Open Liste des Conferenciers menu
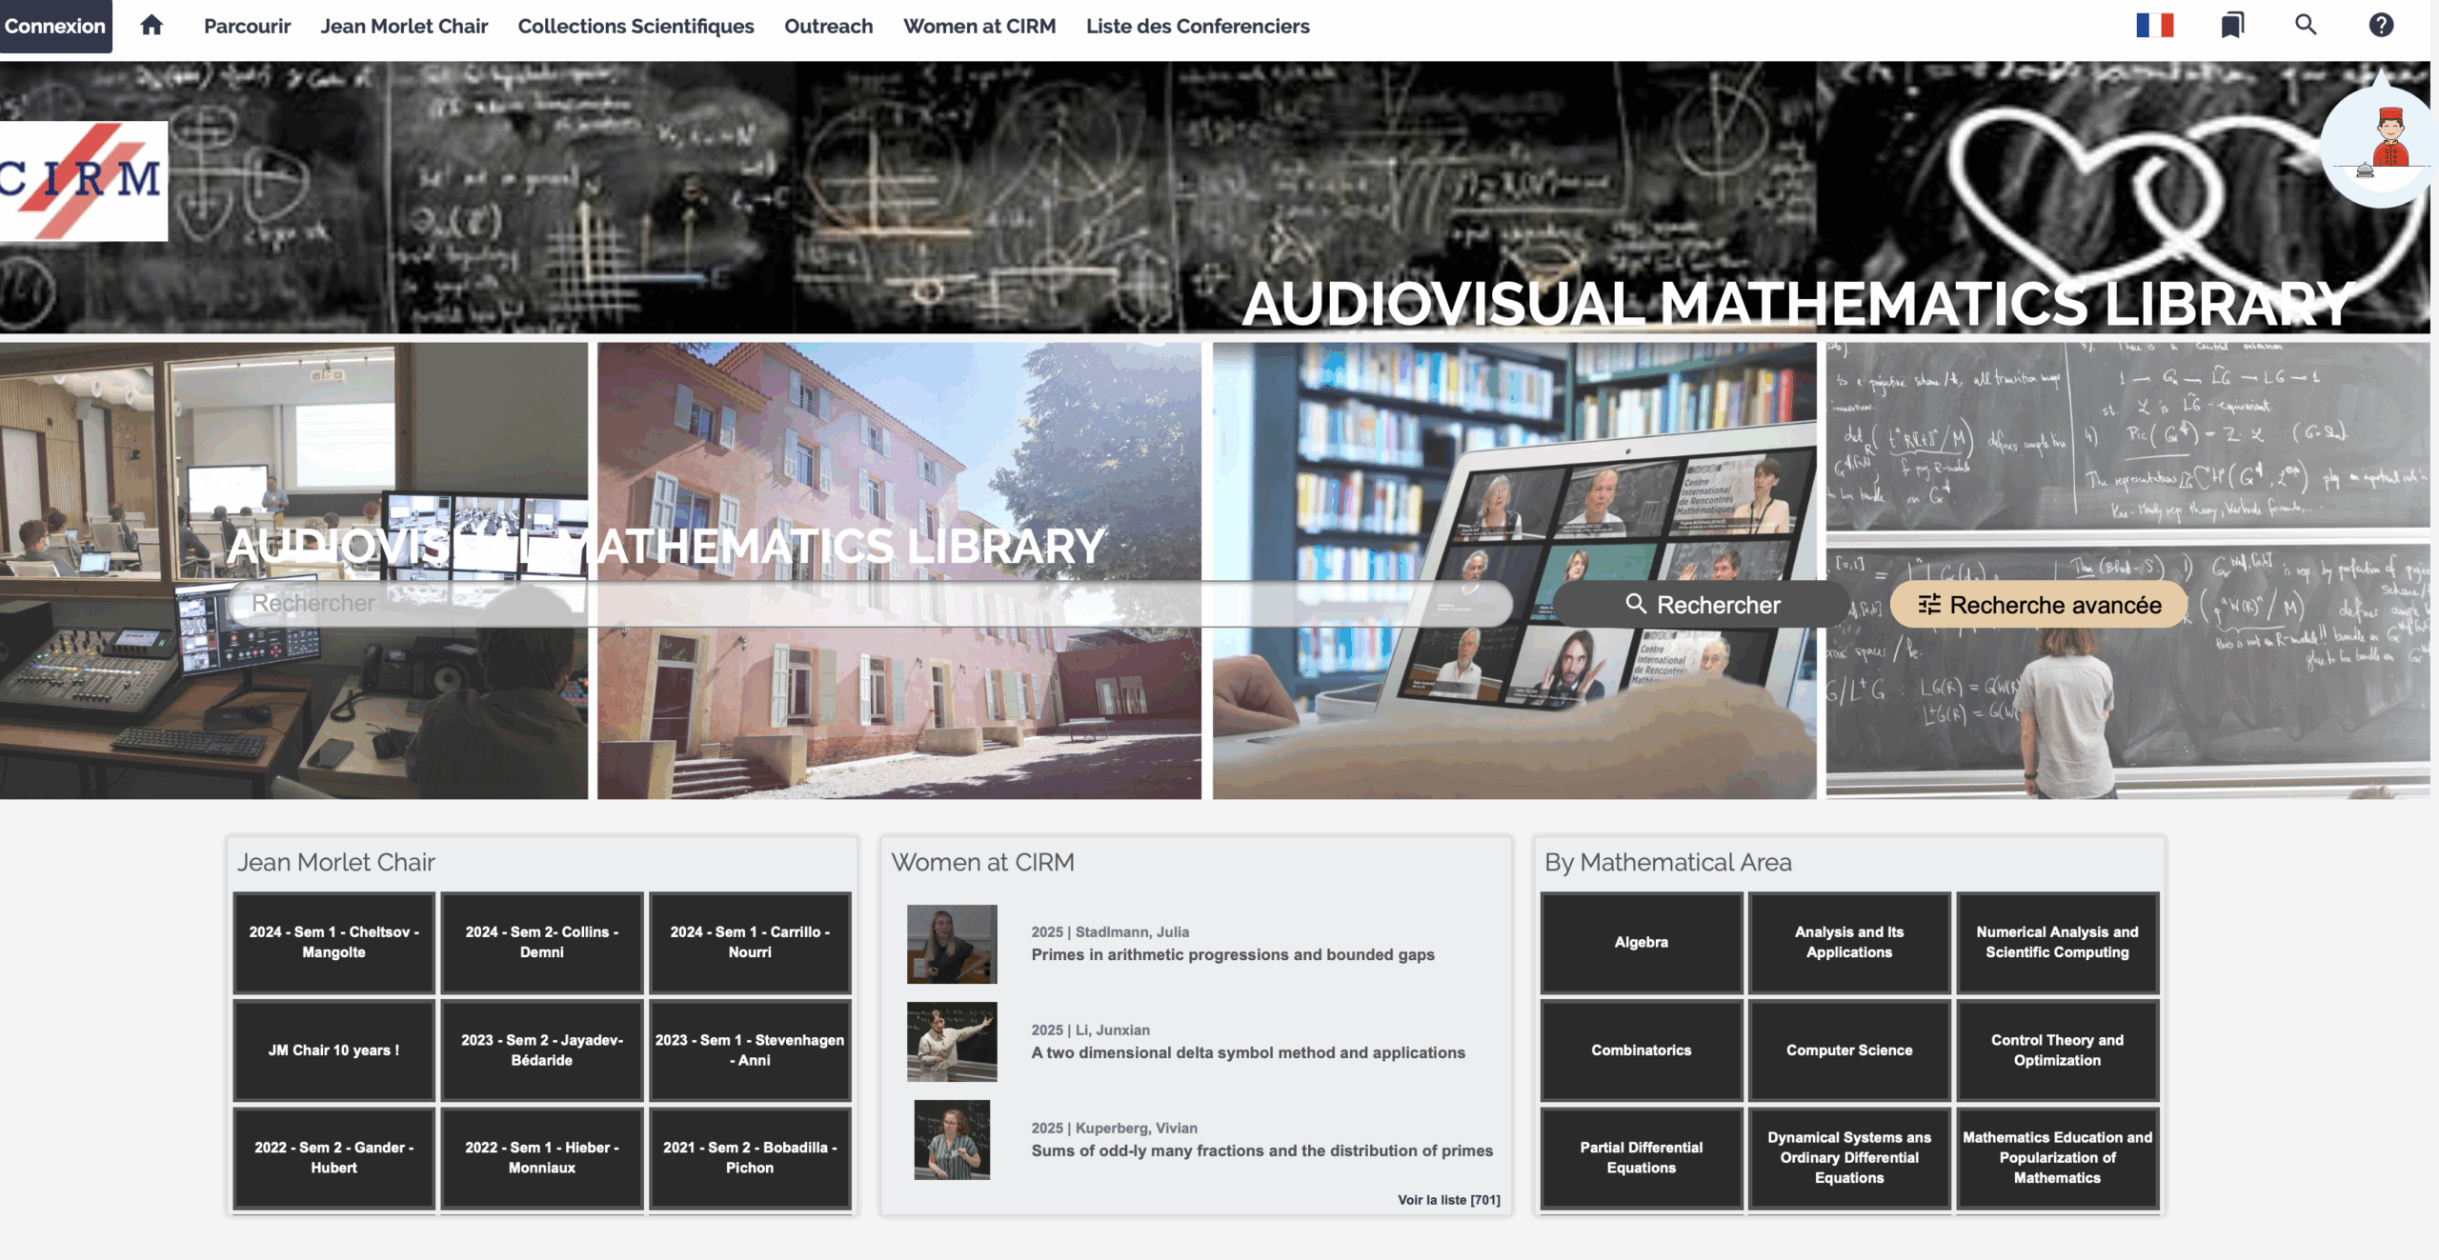The image size is (2439, 1260). [x=1198, y=26]
